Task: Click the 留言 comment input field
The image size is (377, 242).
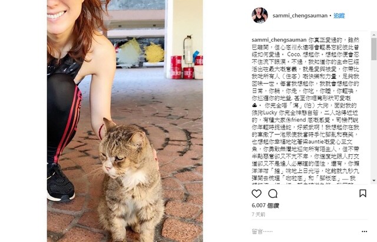Action: [305, 231]
